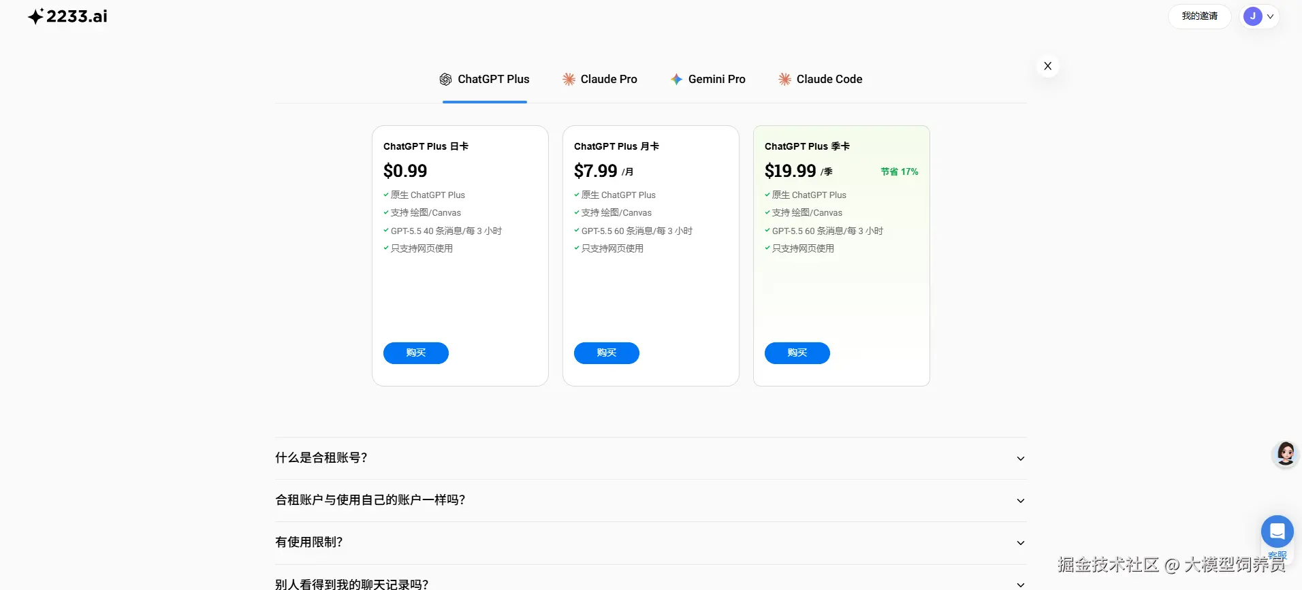Open the ChatGPT Plus tab
This screenshot has width=1302, height=590.
click(484, 79)
